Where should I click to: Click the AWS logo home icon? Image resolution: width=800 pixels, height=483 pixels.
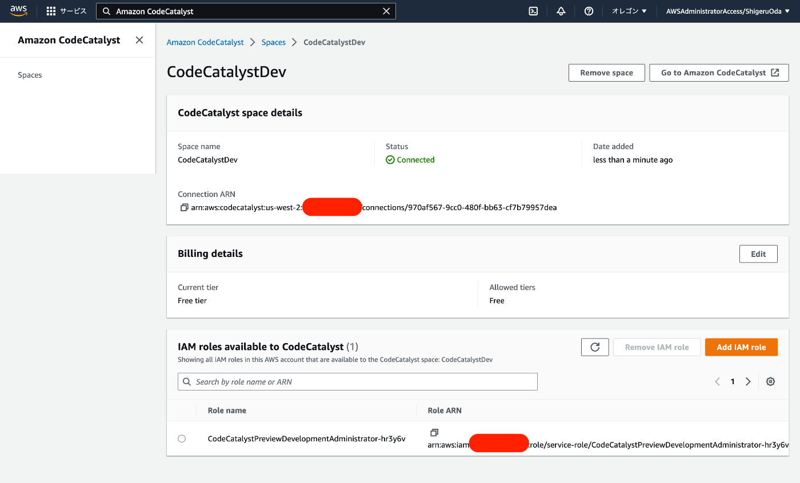click(18, 11)
